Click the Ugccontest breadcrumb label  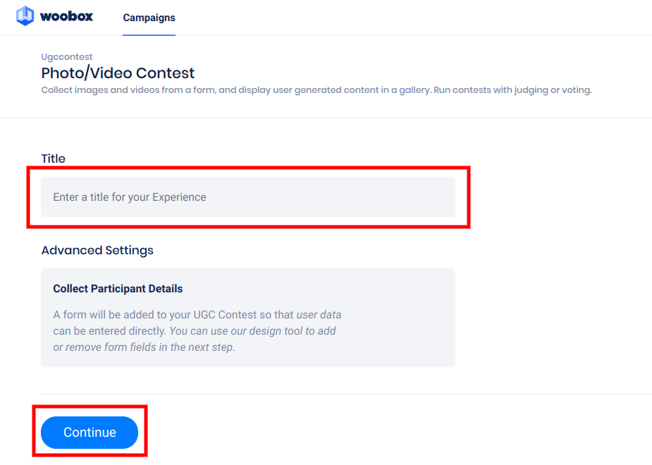point(67,56)
